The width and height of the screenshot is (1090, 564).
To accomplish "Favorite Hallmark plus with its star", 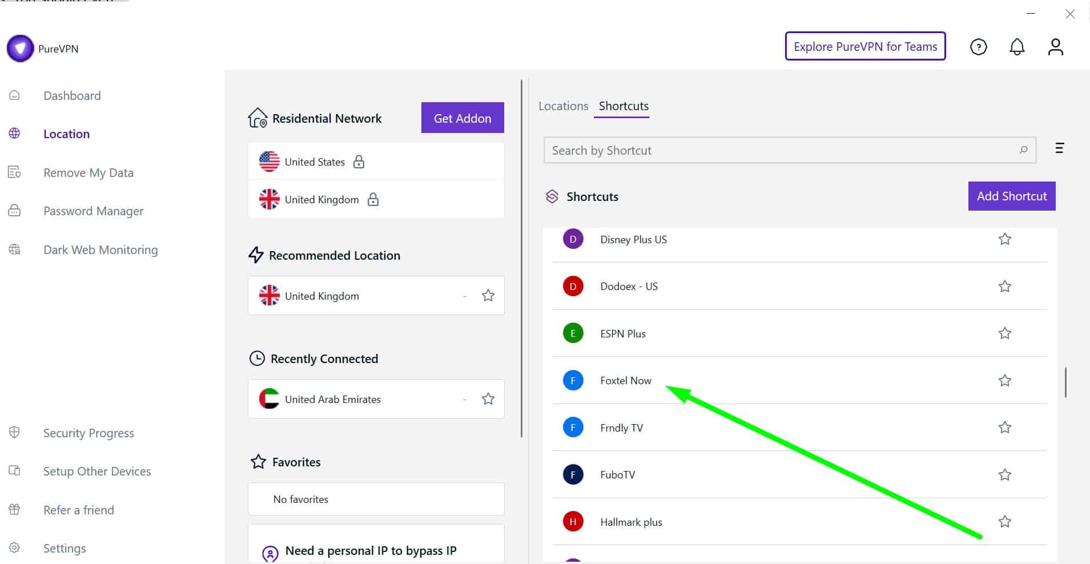I will [1005, 522].
